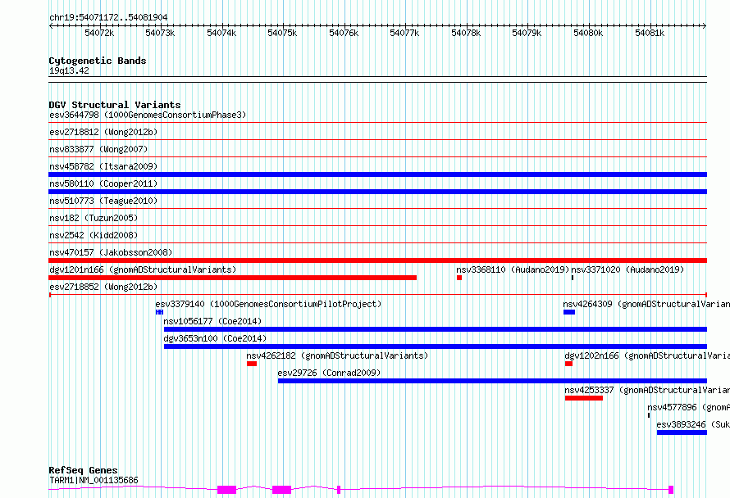Viewport: 730px width, 498px height.
Task: Click the esv3379140 PilotProject blue marker
Action: pyautogui.click(x=159, y=312)
